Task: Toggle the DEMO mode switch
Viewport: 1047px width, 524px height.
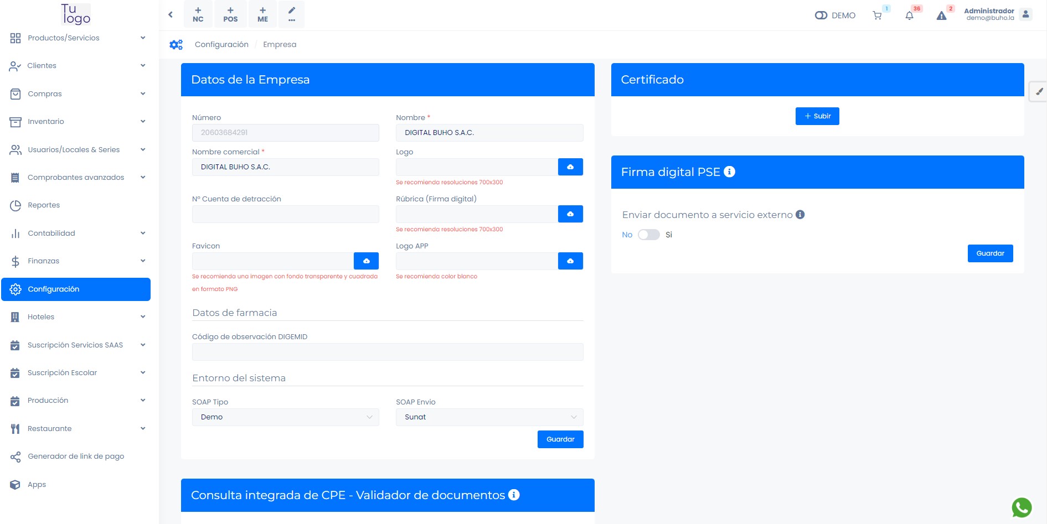Action: tap(821, 15)
